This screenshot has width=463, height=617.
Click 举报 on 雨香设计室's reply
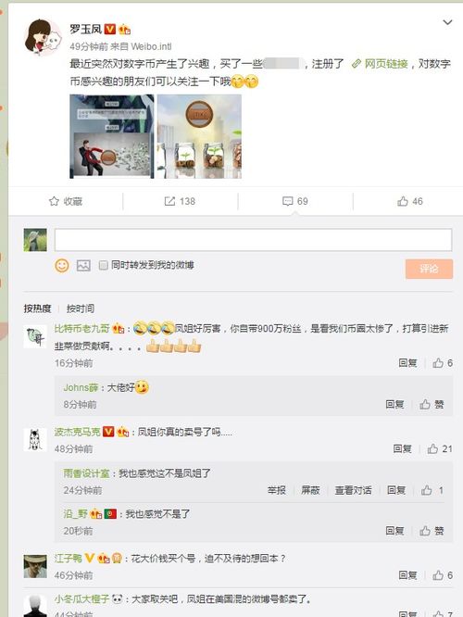pos(277,490)
